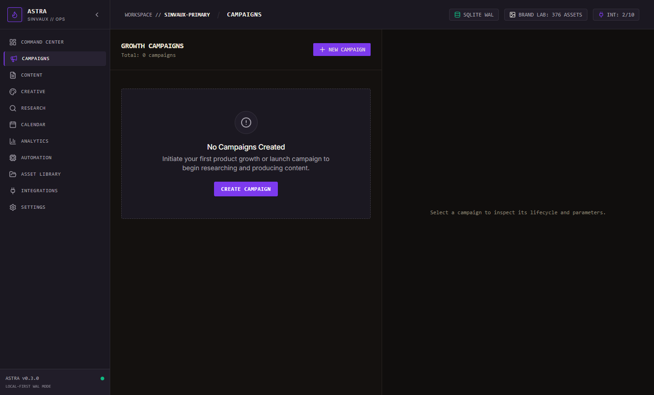The image size is (654, 395).
Task: Go to Creative palette icon
Action: tap(13, 92)
